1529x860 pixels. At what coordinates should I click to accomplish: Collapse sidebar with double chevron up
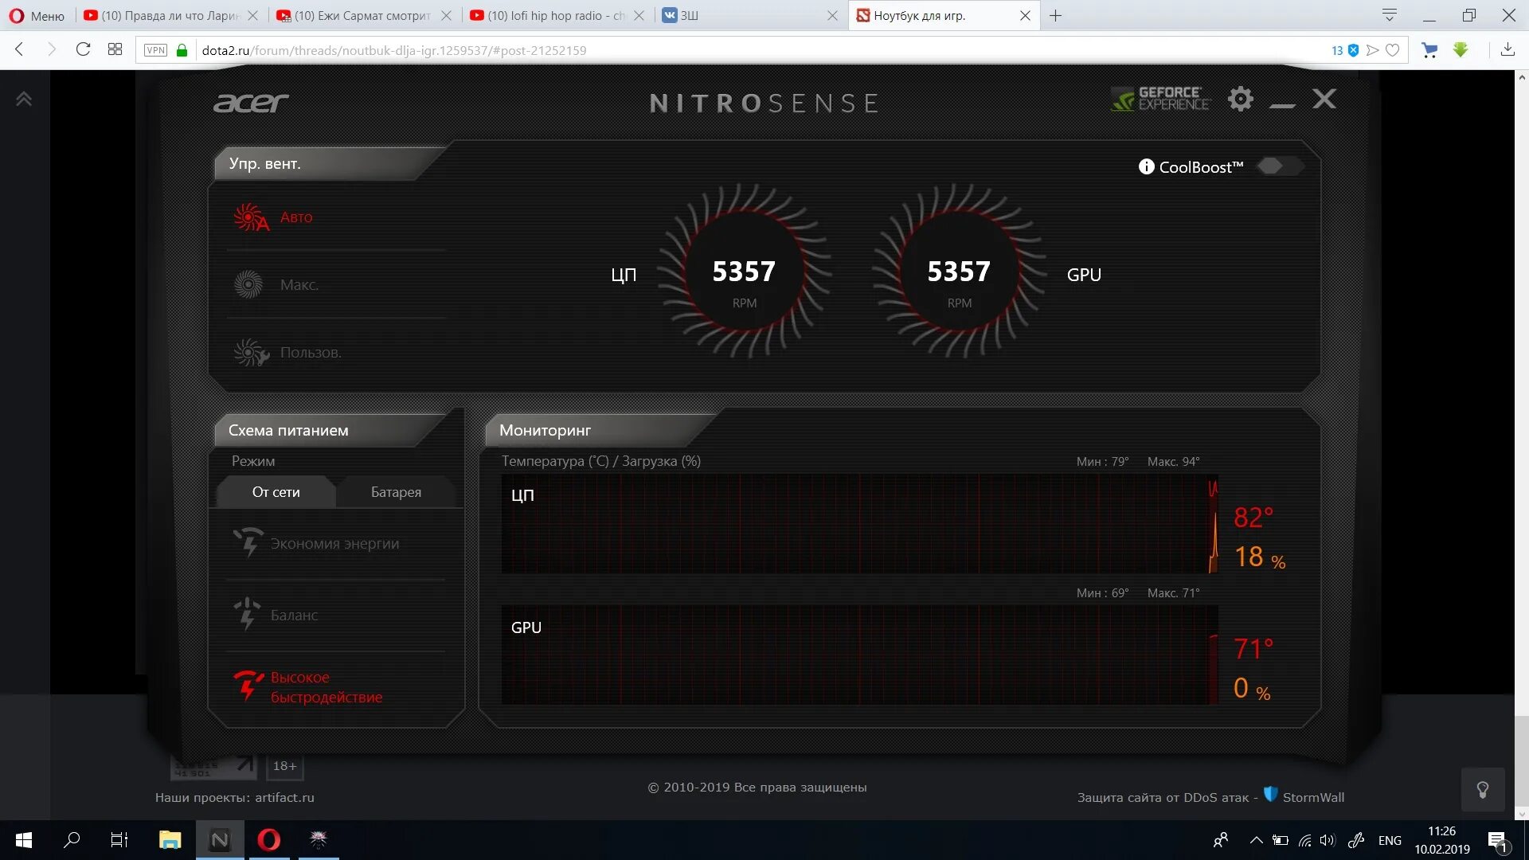(24, 99)
